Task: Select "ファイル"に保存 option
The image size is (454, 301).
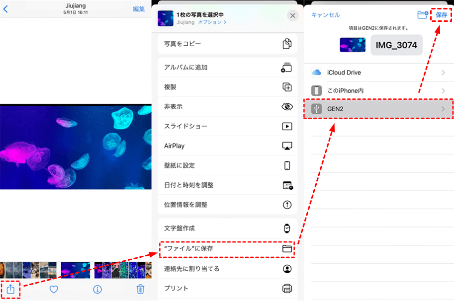Action: (227, 248)
